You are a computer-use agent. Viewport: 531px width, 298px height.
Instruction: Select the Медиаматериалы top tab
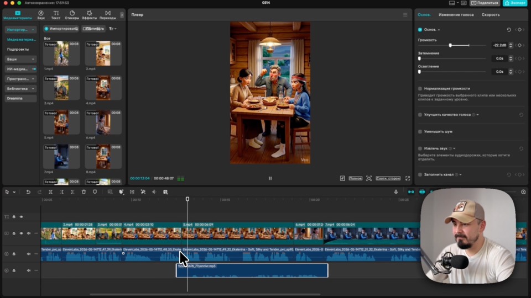18,15
